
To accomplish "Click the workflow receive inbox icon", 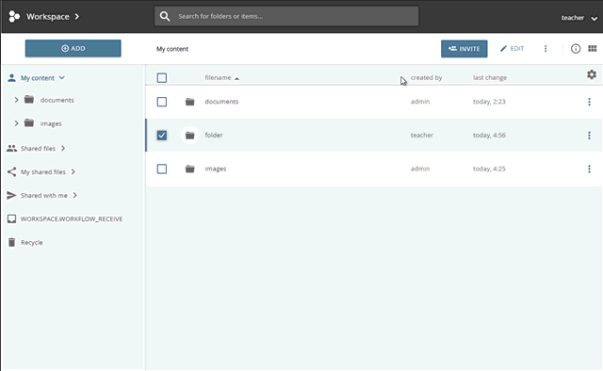I will [11, 218].
